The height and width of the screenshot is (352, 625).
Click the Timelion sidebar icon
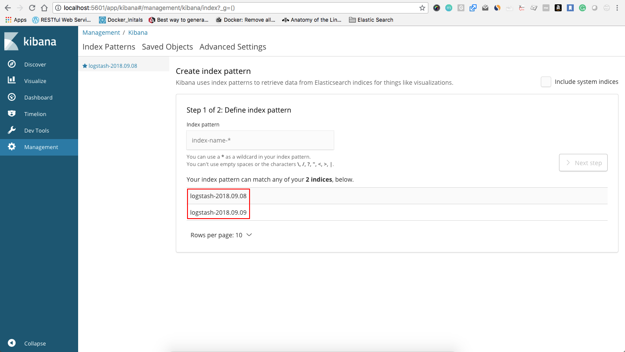pos(12,114)
